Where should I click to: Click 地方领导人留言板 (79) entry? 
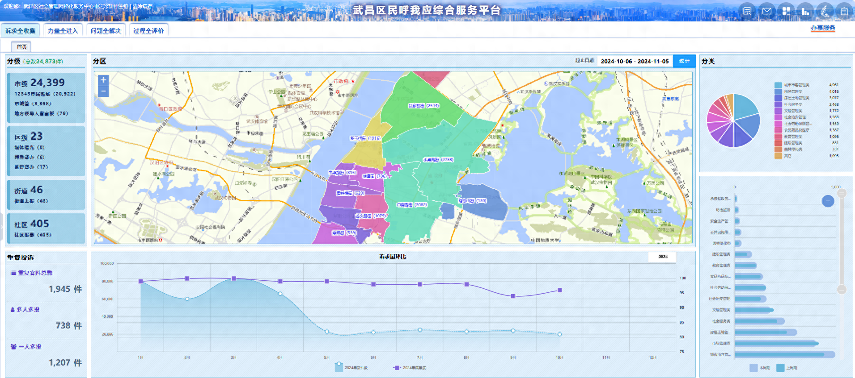coord(41,113)
